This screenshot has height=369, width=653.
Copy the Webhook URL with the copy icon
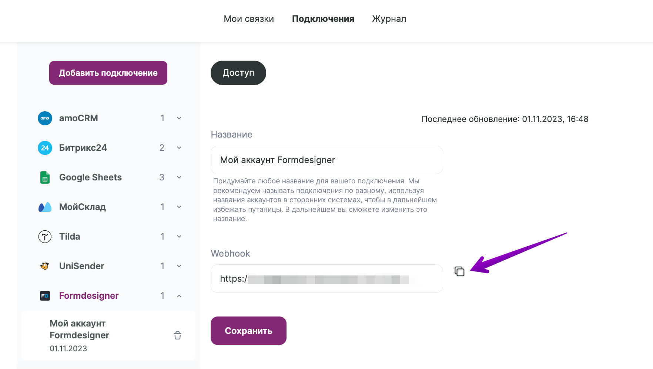(459, 271)
